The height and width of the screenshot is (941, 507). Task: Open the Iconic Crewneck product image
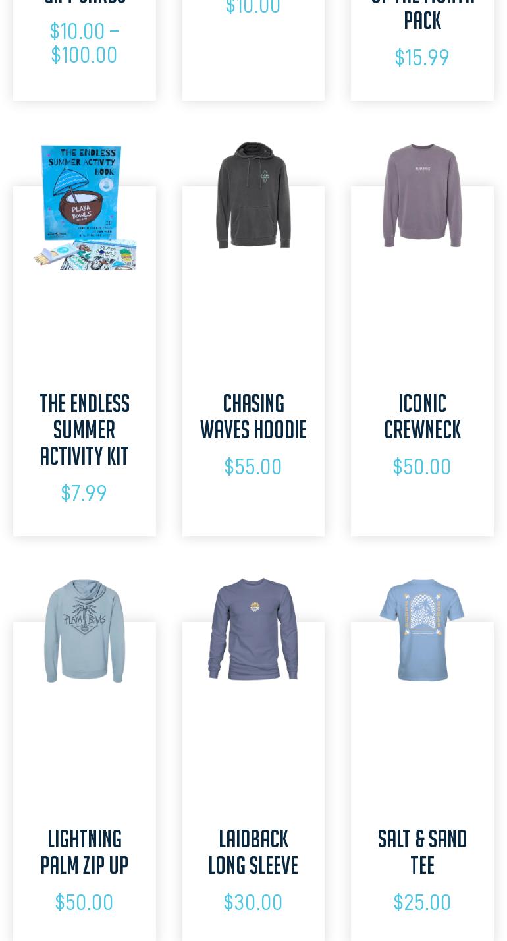pos(422,195)
